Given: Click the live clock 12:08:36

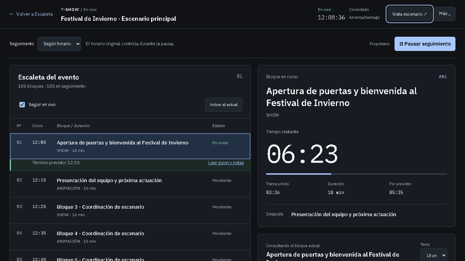Looking at the screenshot, I should (x=331, y=17).
